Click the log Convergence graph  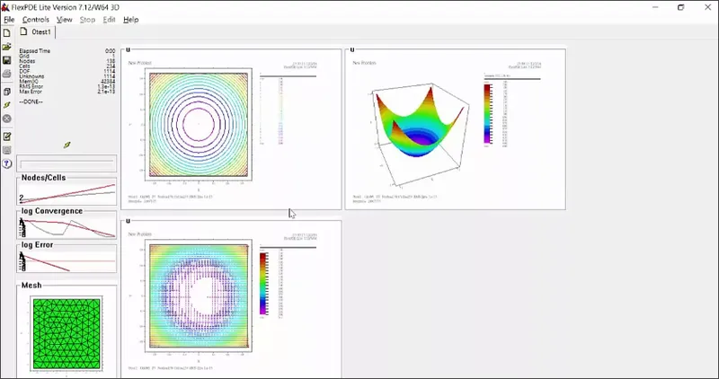point(67,227)
